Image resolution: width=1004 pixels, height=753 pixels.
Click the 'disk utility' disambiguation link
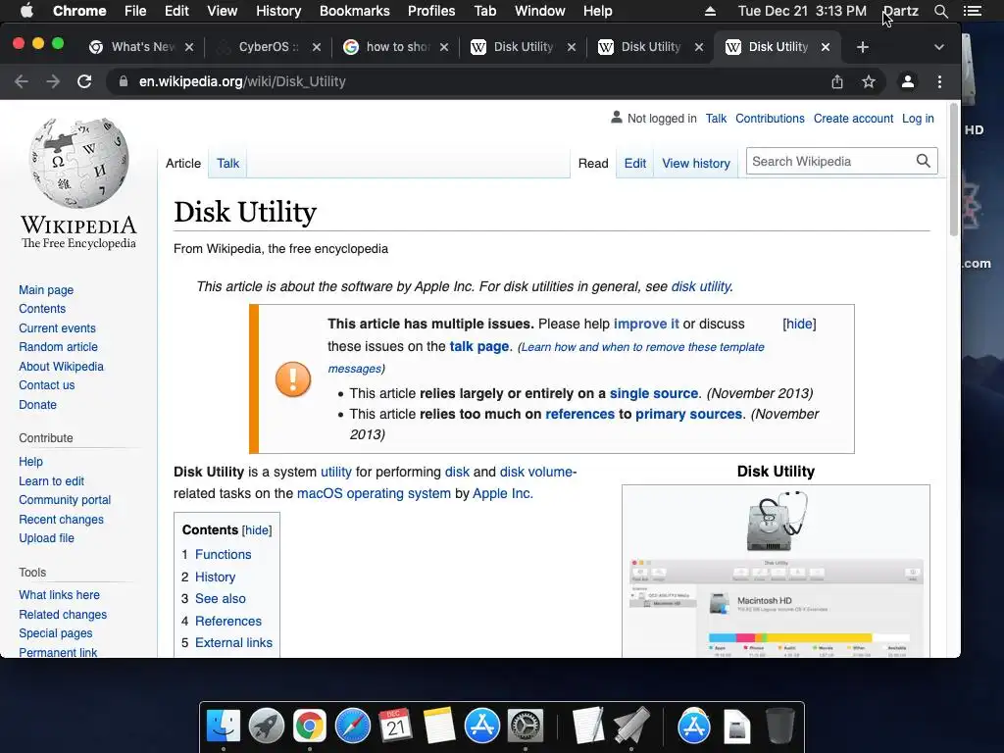point(701,287)
